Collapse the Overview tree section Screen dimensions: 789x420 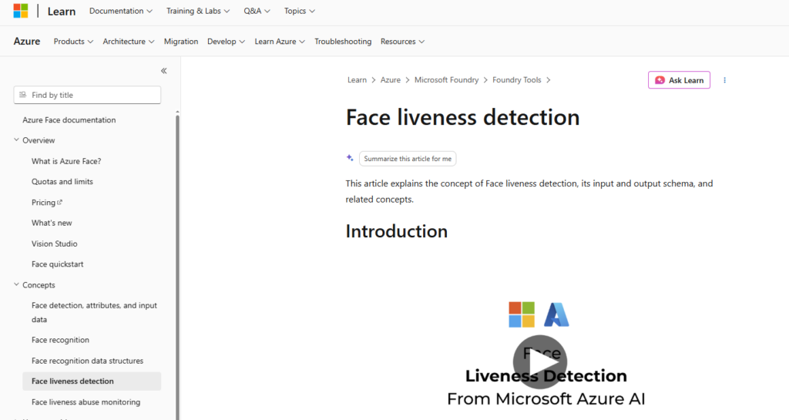tap(16, 139)
